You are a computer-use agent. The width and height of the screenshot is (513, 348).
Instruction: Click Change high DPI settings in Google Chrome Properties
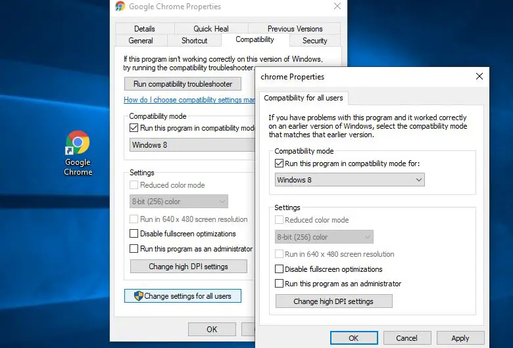(189, 267)
